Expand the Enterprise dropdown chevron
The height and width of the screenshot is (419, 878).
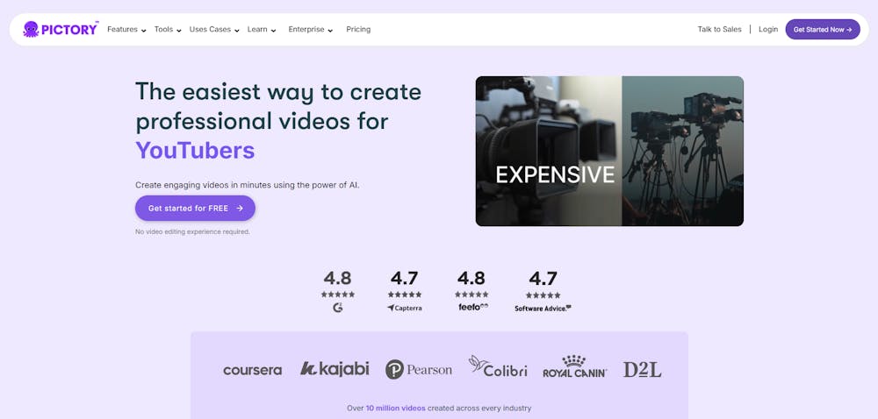(330, 30)
